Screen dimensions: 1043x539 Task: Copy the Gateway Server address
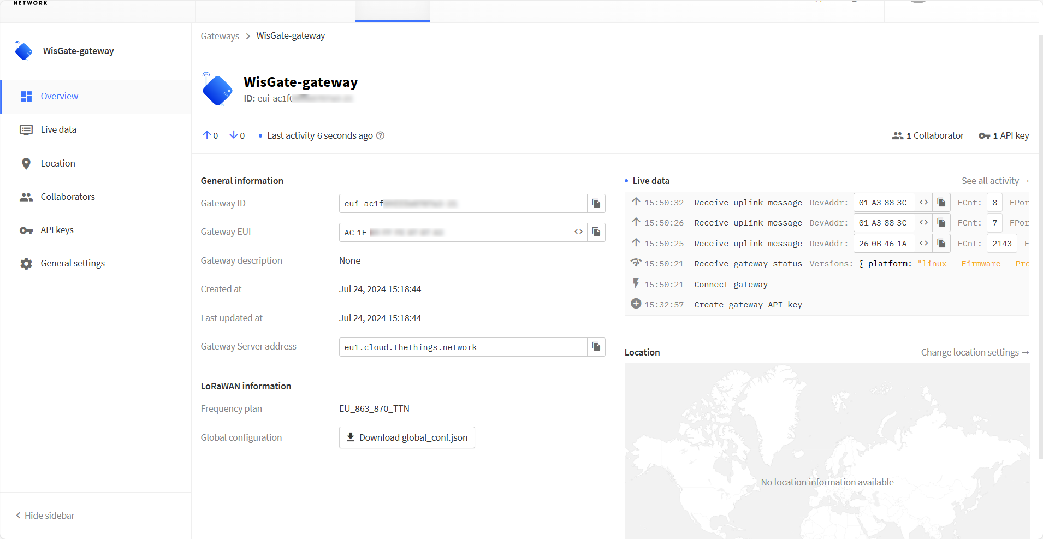pos(596,347)
